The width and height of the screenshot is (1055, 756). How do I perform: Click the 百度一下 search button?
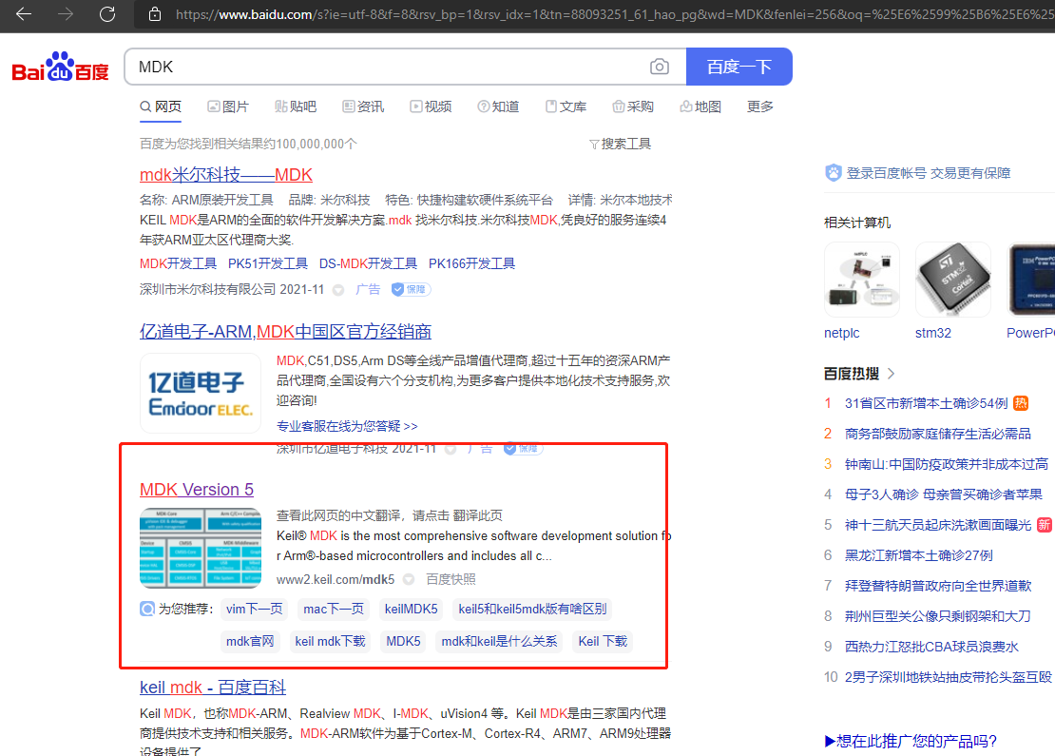tap(738, 67)
